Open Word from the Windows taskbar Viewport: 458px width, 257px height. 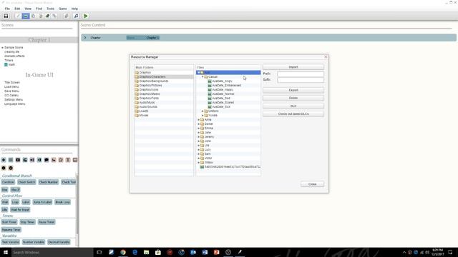[x=205, y=252]
